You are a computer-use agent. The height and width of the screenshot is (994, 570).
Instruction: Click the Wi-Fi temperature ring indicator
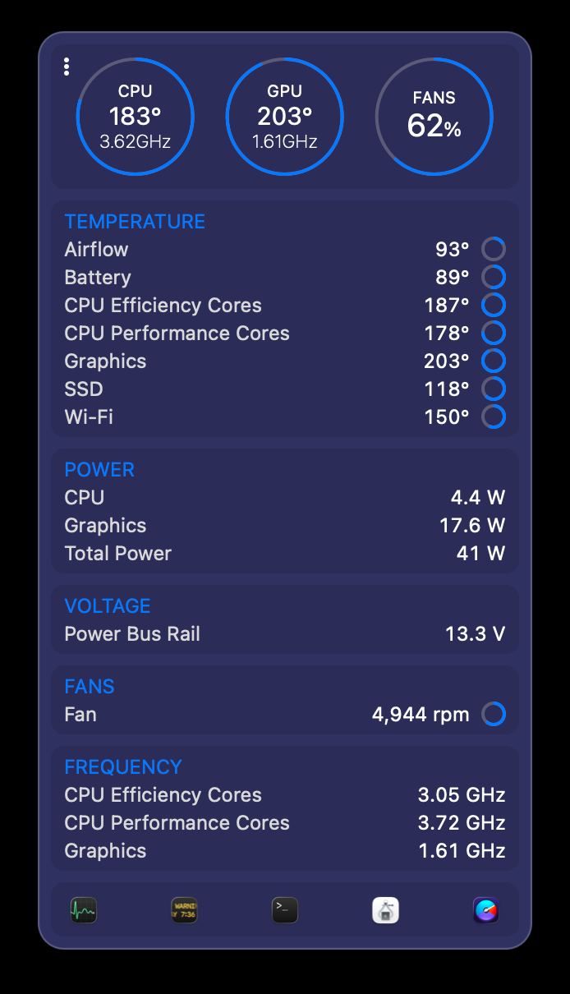click(x=494, y=416)
